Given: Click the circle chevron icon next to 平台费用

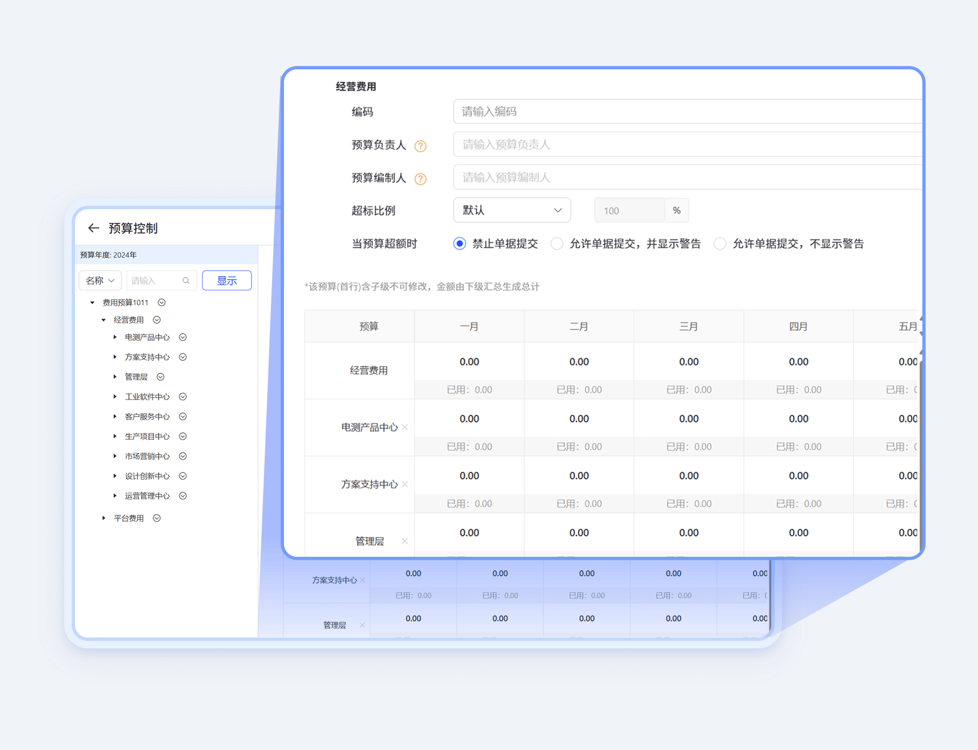Looking at the screenshot, I should [x=157, y=518].
